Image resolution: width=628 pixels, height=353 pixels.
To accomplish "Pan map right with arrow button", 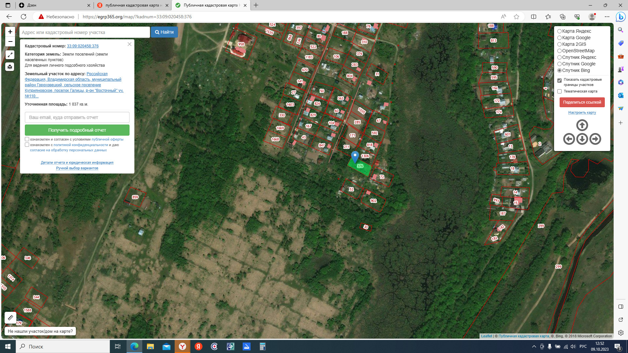I will tap(595, 139).
